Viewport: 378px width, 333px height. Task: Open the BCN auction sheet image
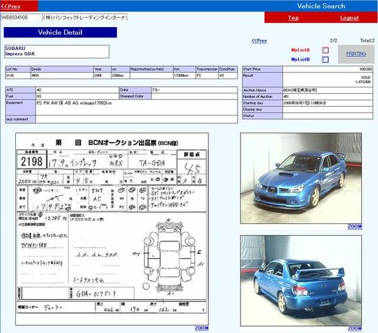click(112, 229)
